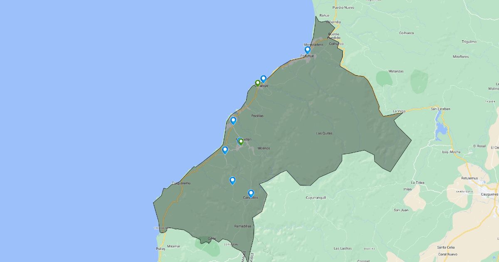
Task: Click the Cuyurranquil place label
Action: click(316, 198)
